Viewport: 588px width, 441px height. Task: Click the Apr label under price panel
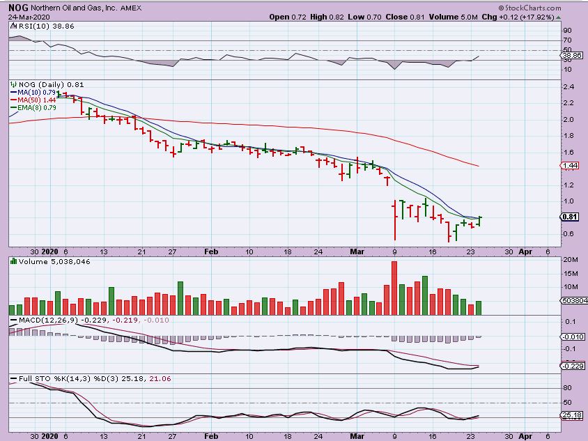pos(525,252)
